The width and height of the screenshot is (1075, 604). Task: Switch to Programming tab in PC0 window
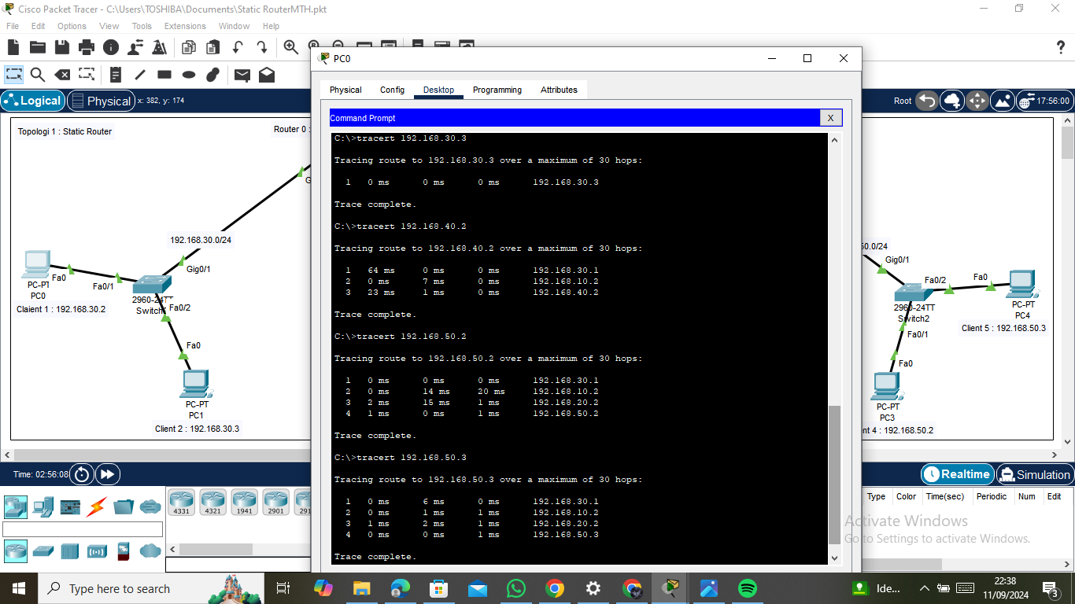coord(497,90)
